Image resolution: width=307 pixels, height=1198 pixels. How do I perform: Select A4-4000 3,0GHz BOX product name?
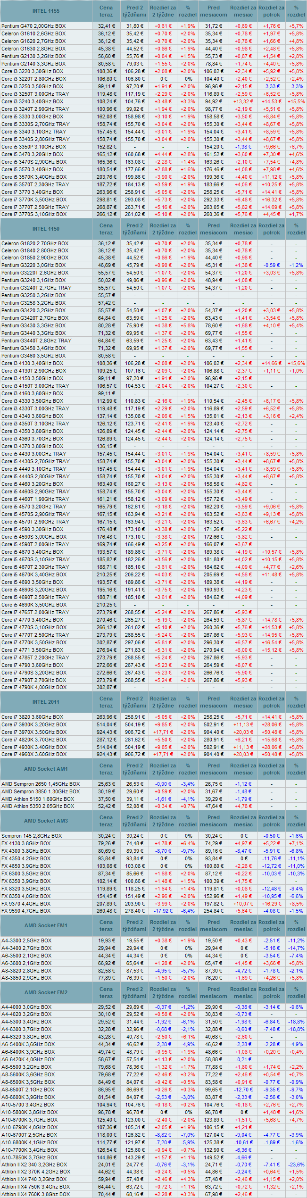26,1007
